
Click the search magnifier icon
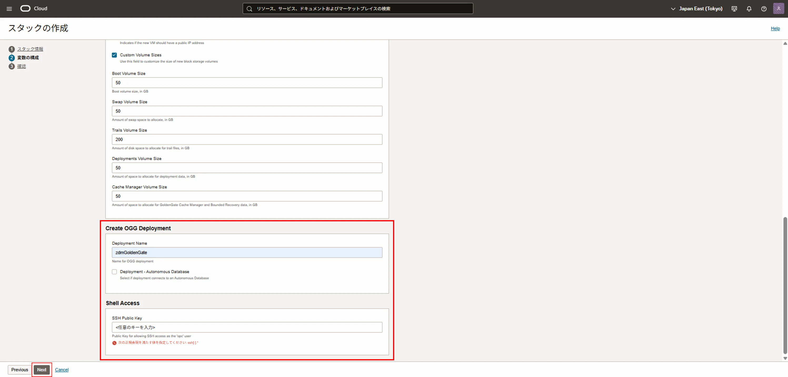(x=249, y=9)
